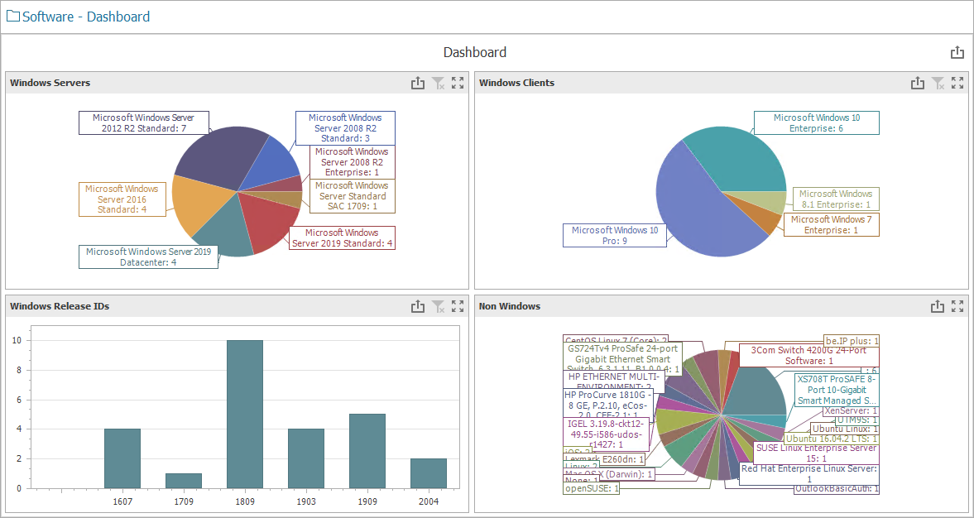Click the 1809 release bar
Image resolution: width=974 pixels, height=518 pixels.
click(245, 415)
